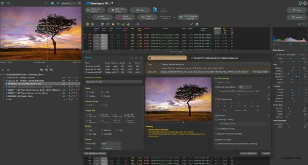
Task: Expand the 2022-08-31 Timelapse Tayrona folder
Action: 3,78
